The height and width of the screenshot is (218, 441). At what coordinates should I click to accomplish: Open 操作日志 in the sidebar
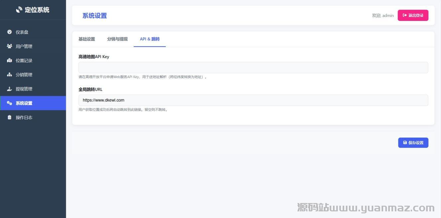tap(33, 117)
